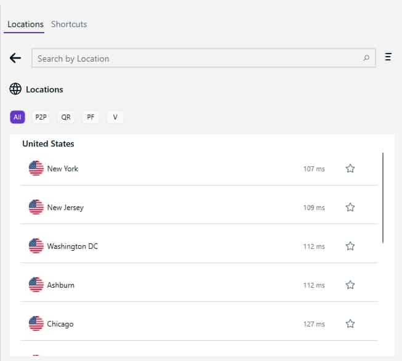Viewport: 402px width, 361px height.
Task: Click the locations list scrollbar
Action: (x=383, y=198)
